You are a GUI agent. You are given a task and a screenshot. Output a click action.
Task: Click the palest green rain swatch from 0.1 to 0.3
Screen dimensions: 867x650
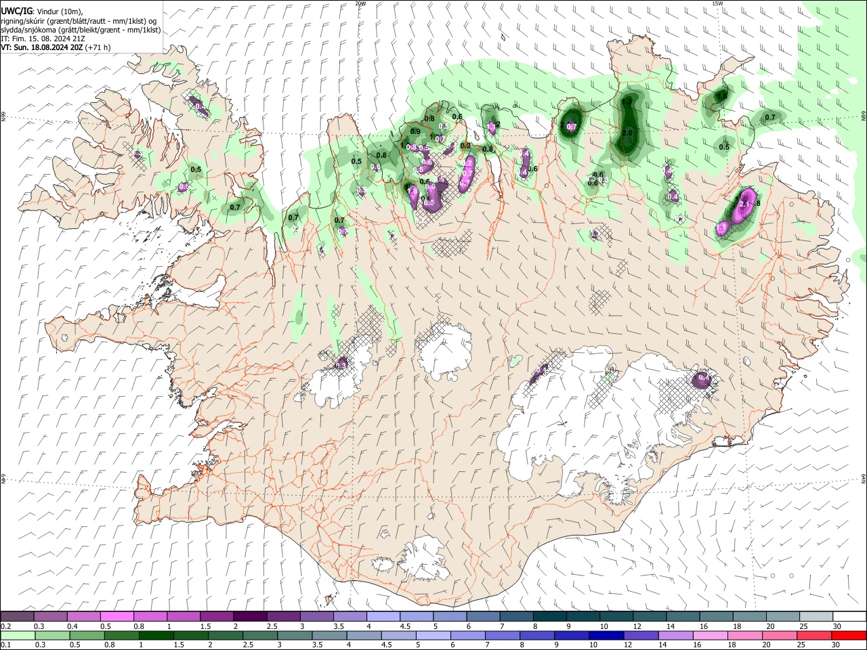[x=18, y=635]
